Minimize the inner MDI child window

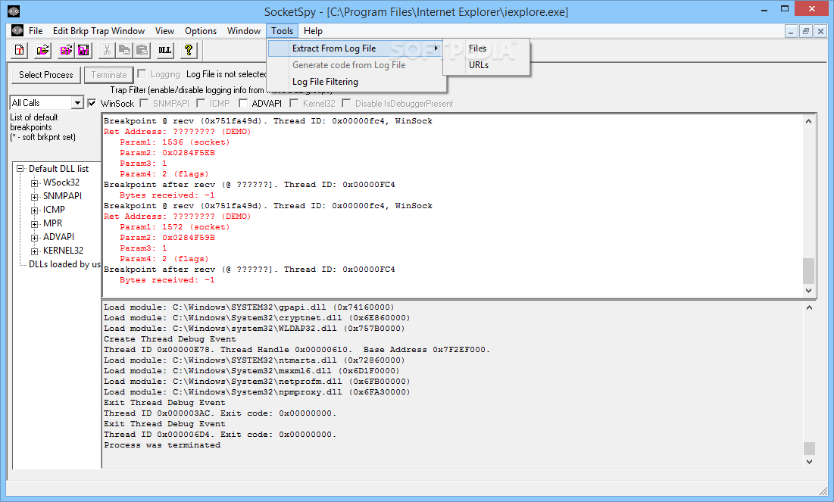click(791, 31)
